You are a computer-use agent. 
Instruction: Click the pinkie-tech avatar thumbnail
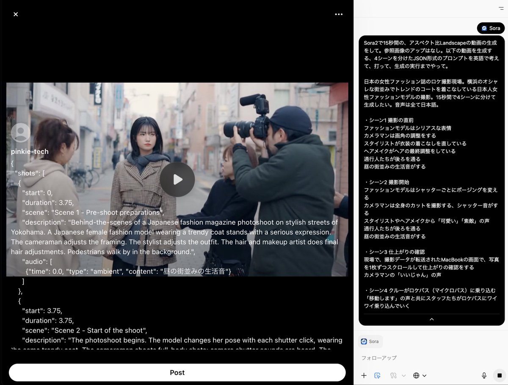coord(20,133)
